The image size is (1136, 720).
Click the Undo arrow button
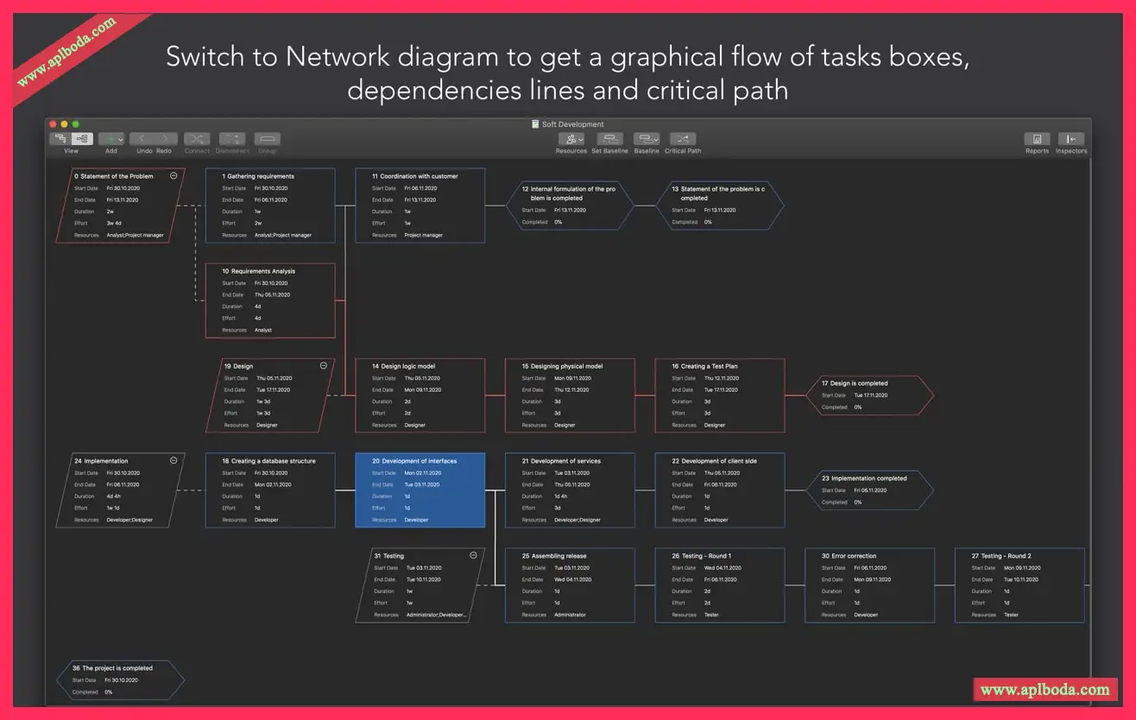pos(142,139)
